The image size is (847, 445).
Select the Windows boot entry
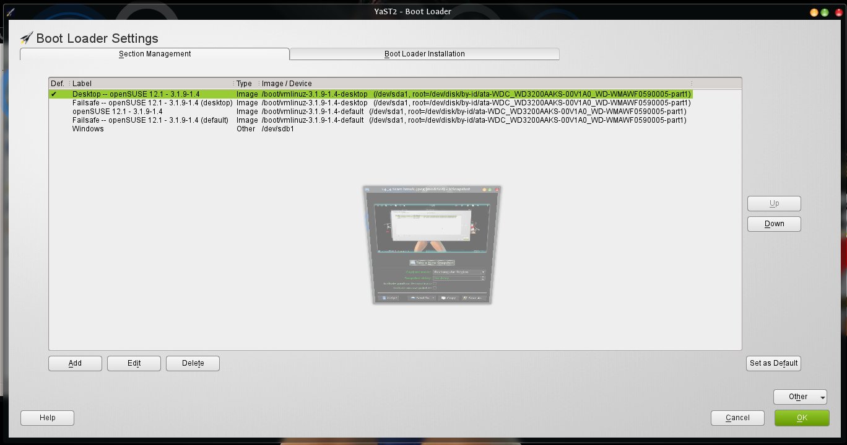point(370,129)
